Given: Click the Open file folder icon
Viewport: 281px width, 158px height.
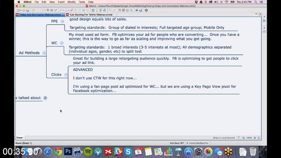Looking at the screenshot, I should pos(24,11).
